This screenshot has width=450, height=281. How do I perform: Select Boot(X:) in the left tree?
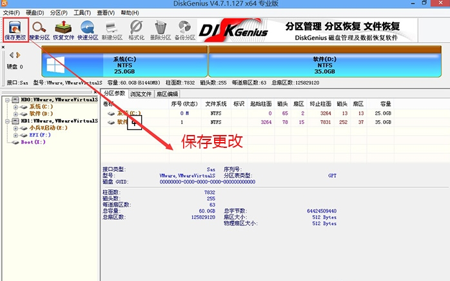[x=33, y=142]
